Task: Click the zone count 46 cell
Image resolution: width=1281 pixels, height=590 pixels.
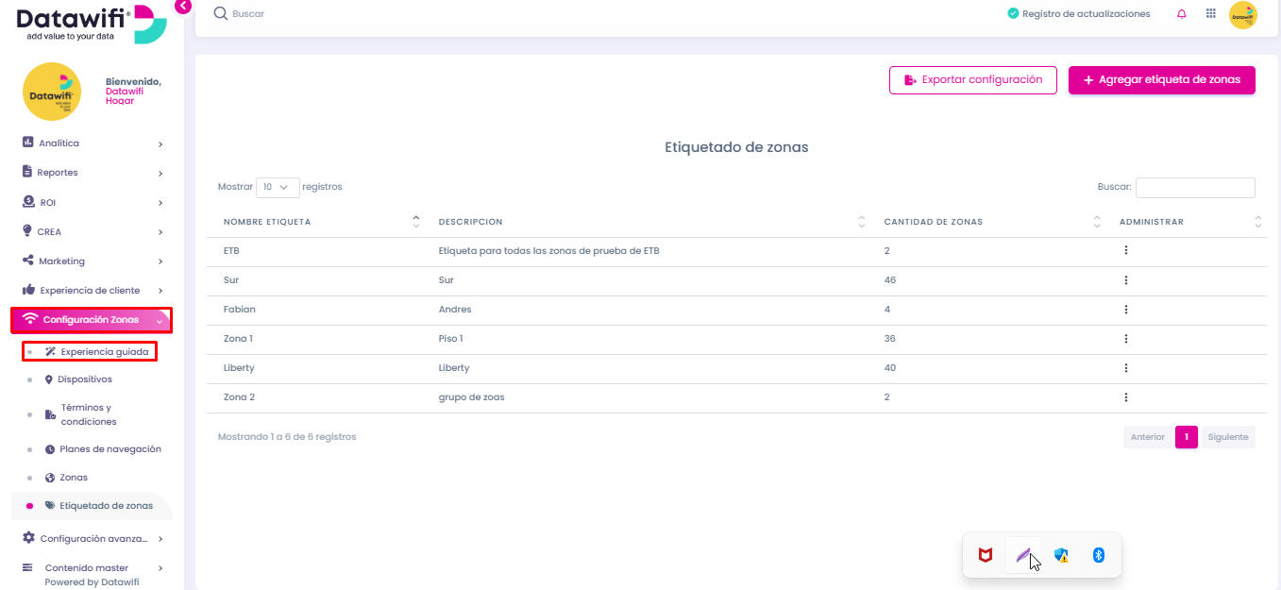Action: [x=890, y=280]
